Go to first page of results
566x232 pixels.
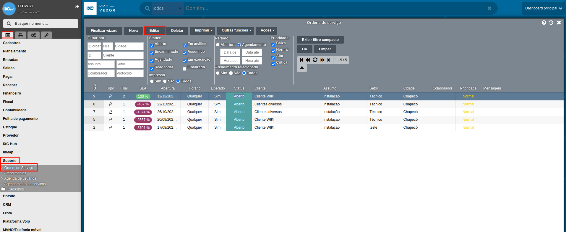(301, 60)
